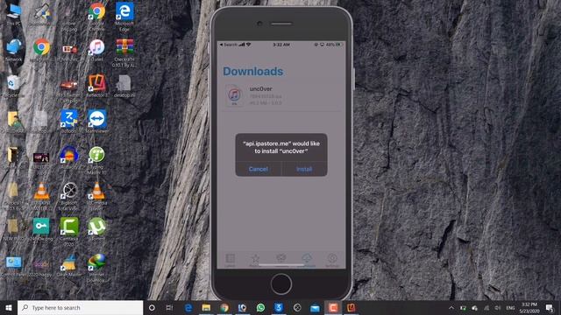The image size is (561, 315).
Task: Tap Cancel in the install prompt
Action: pyautogui.click(x=259, y=169)
